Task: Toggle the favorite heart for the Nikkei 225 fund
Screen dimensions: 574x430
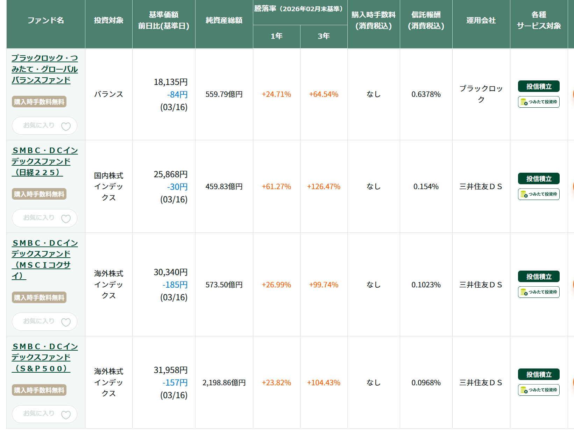Action: coord(66,218)
